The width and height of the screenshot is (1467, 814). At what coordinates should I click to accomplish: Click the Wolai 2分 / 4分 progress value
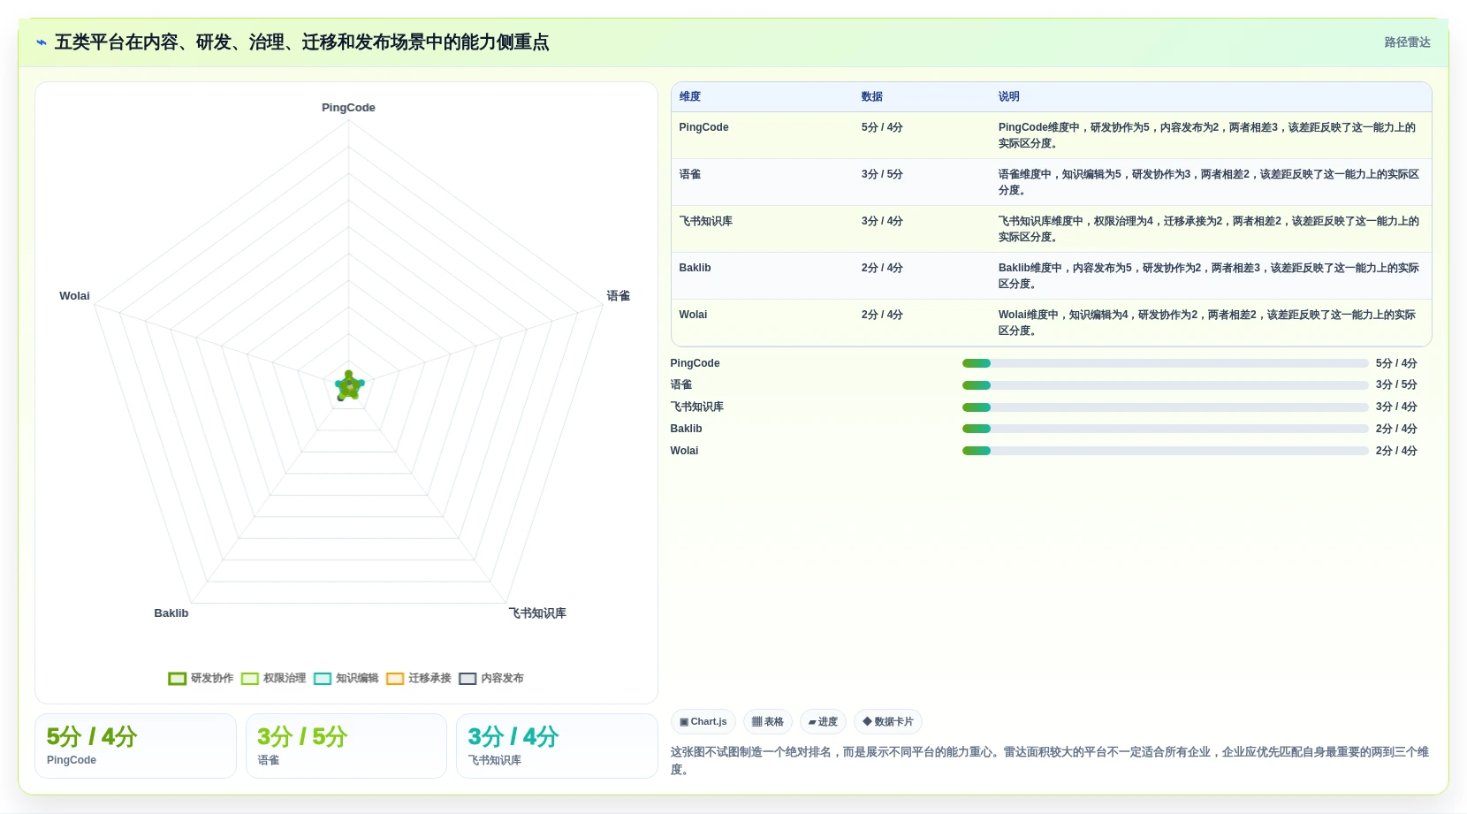click(x=1396, y=451)
